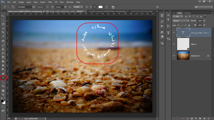Open the Adjustments panel icon in dock
Screen dimensions: 214x120
[x=162, y=32]
